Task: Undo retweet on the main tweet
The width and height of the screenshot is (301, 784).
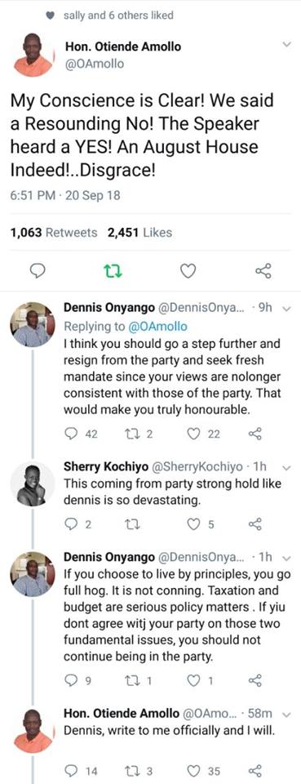Action: point(113,271)
